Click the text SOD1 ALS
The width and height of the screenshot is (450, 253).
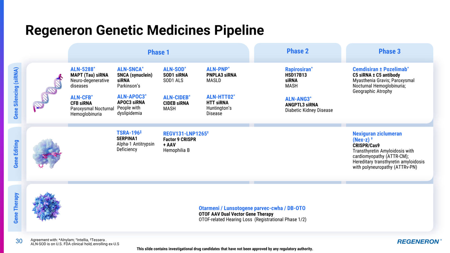(173, 80)
